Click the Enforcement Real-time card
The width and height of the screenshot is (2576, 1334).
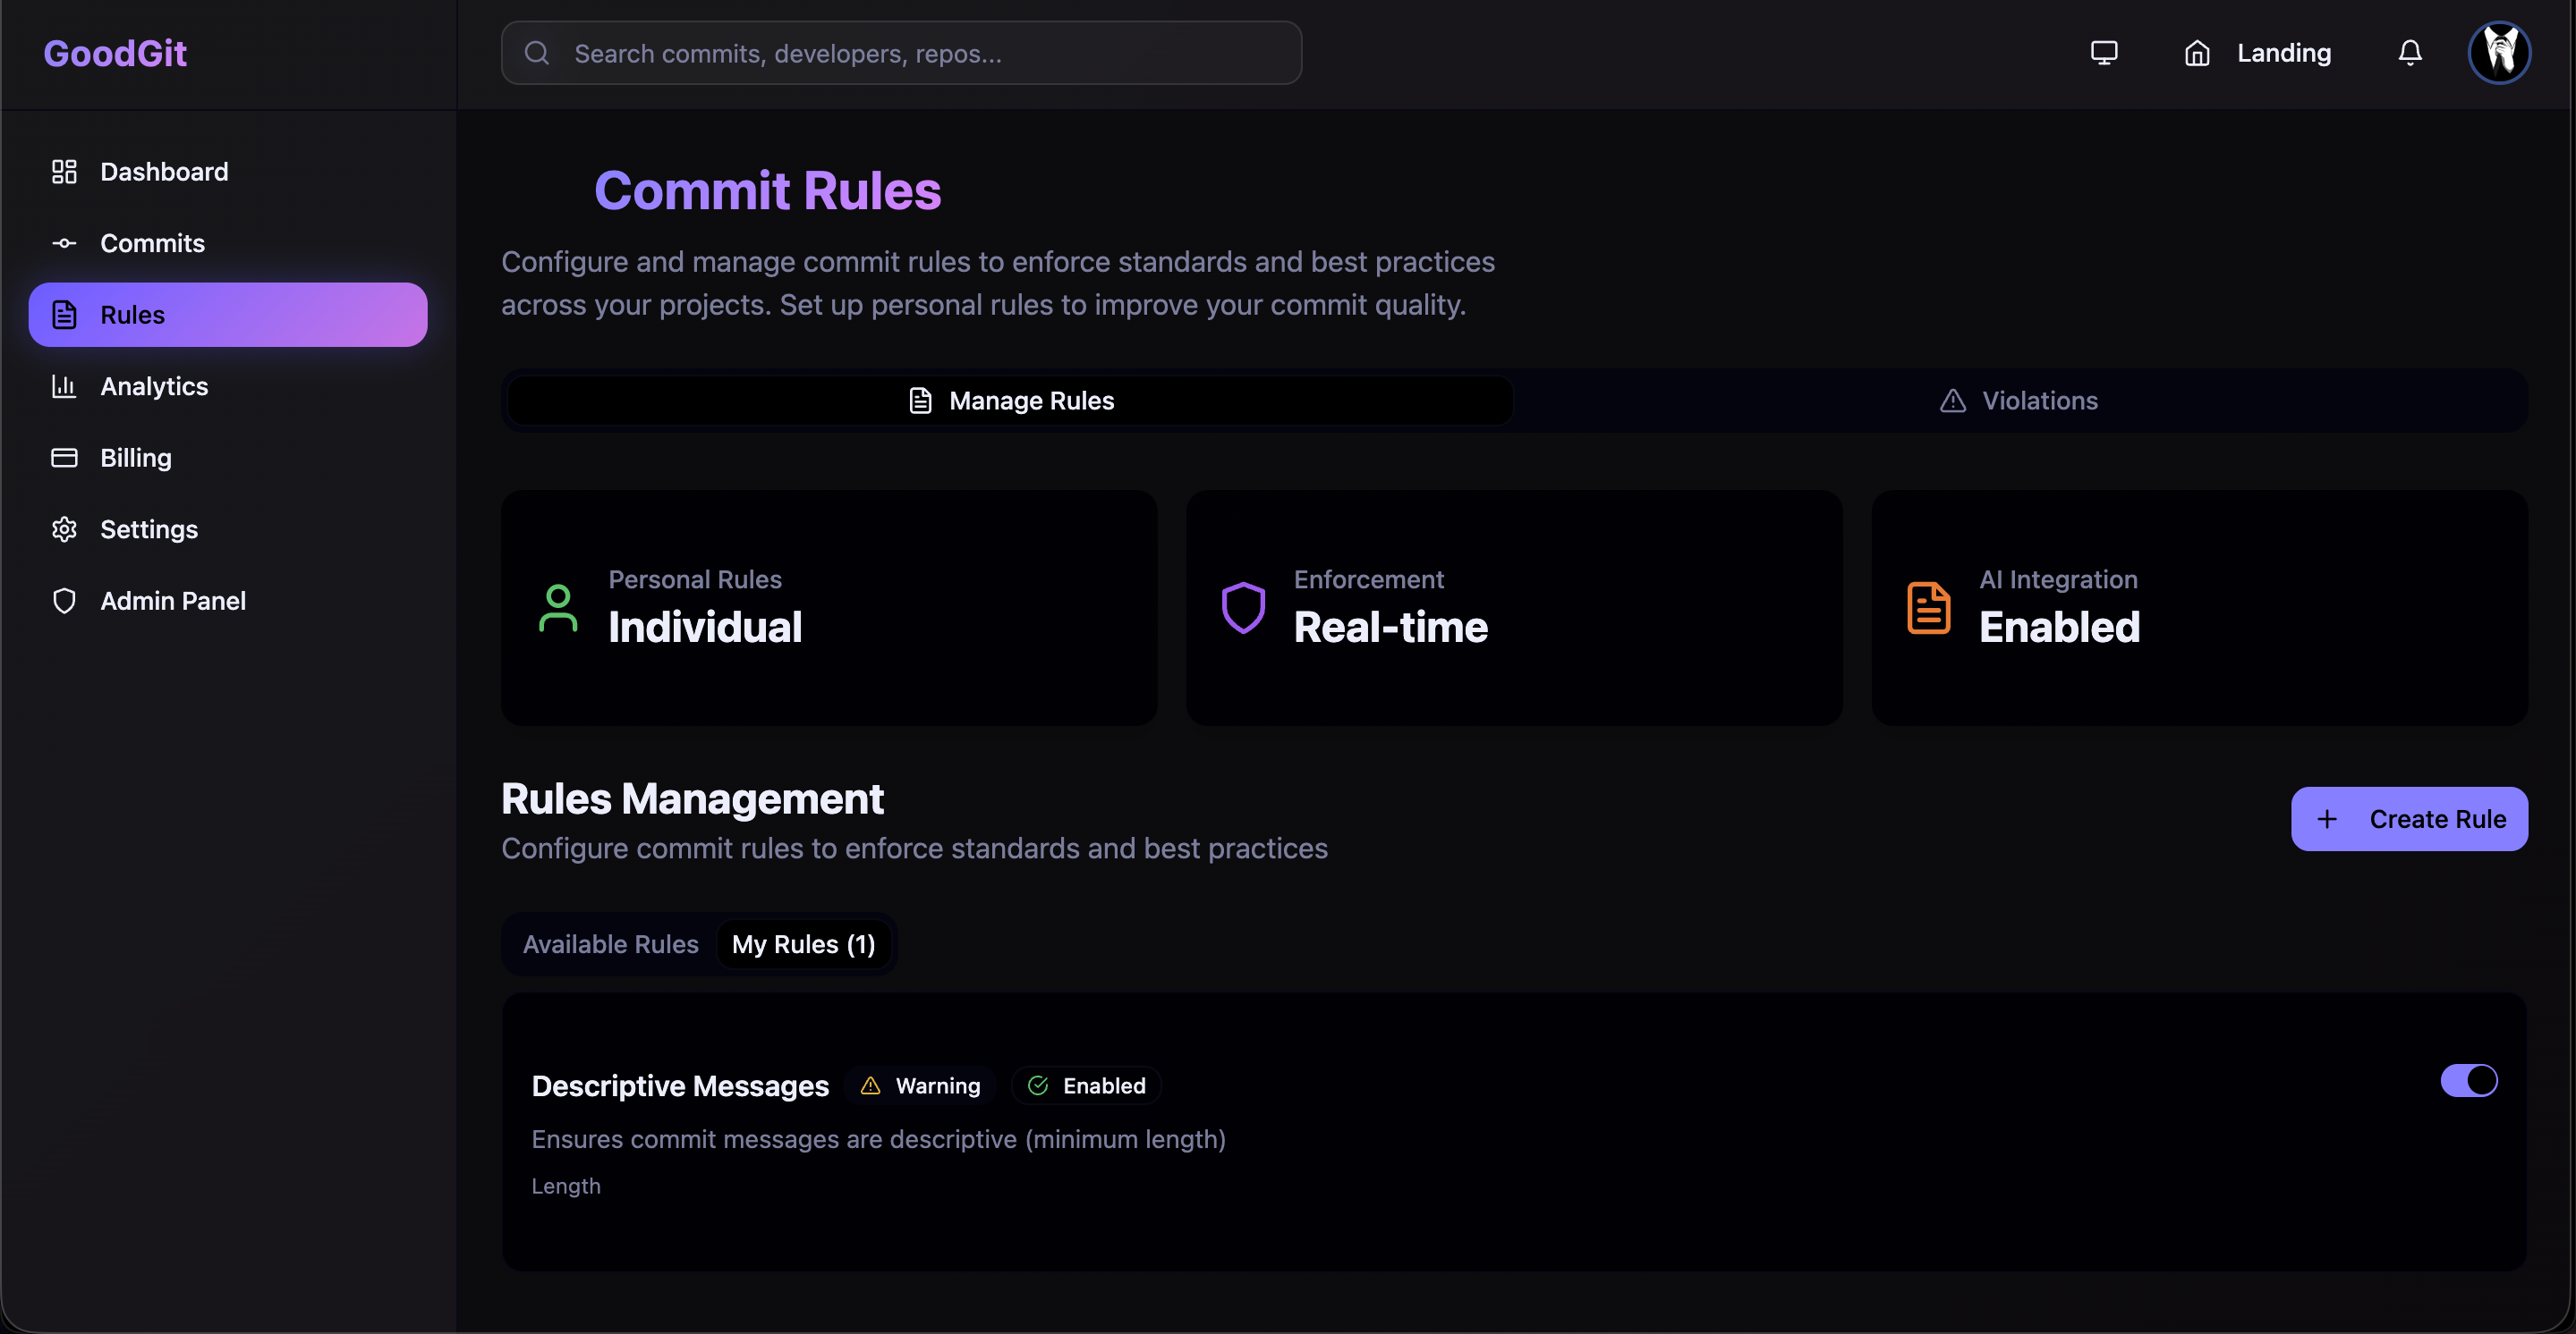(x=1513, y=608)
